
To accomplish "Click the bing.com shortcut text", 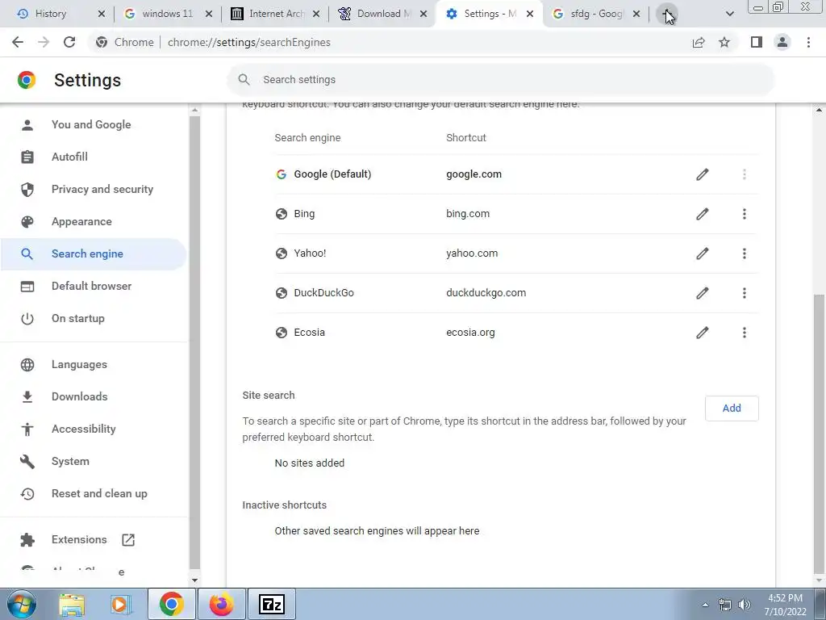I will 468,214.
